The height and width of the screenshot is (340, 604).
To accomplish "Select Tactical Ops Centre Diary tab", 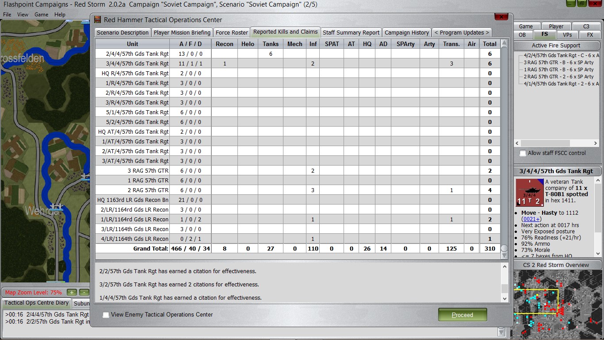I will (x=37, y=303).
